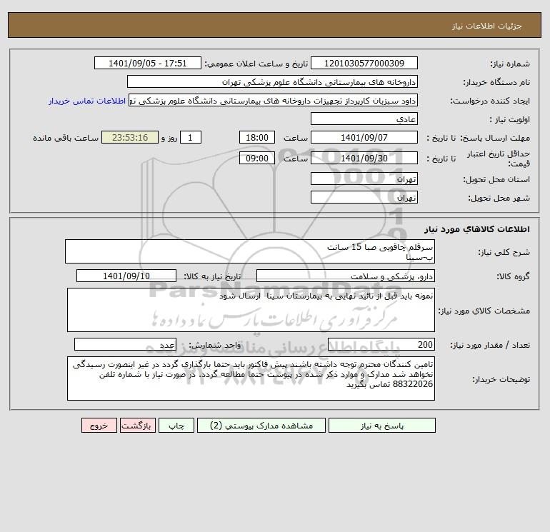Screen dimensions: 550x532
Task: Click the شماره نیاز label
Action: click(510, 64)
